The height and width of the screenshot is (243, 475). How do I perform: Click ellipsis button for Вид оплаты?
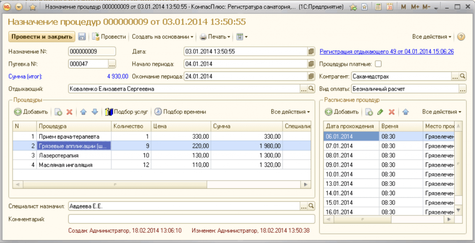[462, 89]
